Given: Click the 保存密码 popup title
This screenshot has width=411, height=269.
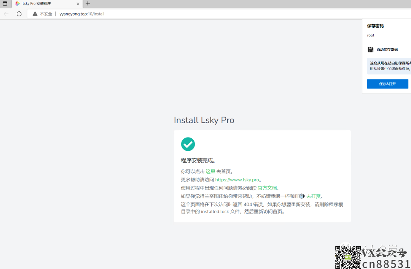Looking at the screenshot, I should pos(375,26).
